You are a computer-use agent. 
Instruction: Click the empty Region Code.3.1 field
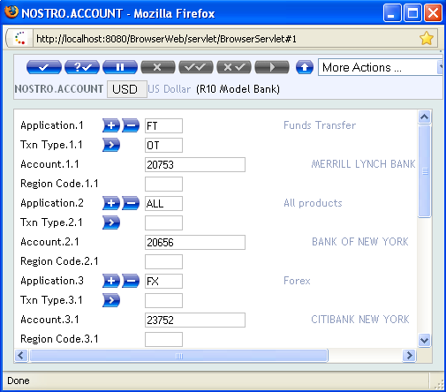click(x=163, y=339)
